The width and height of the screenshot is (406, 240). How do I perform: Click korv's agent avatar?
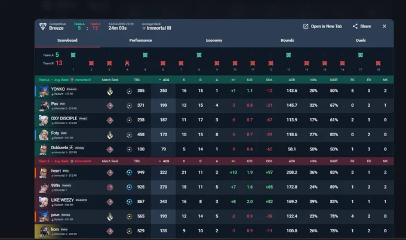(44, 231)
